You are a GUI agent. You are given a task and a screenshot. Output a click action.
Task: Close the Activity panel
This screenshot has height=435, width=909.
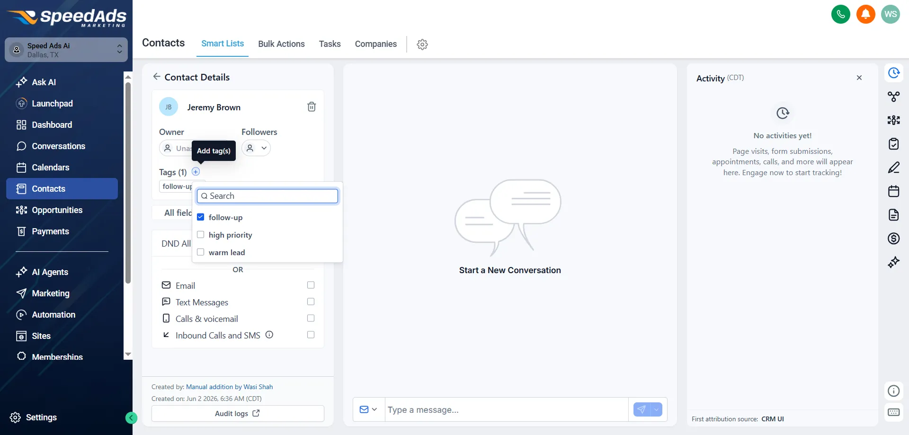[859, 78]
